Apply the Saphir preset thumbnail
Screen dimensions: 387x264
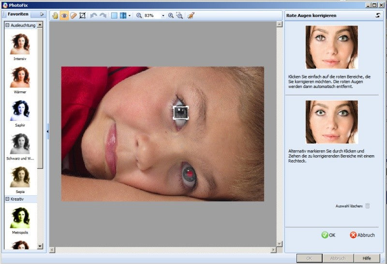coord(20,111)
